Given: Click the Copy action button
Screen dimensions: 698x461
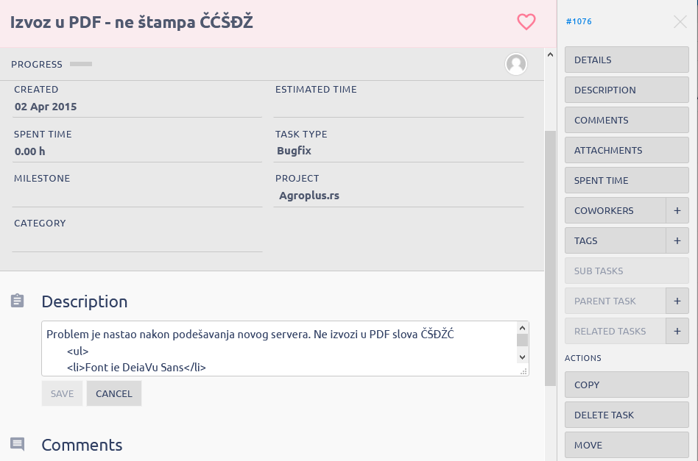Looking at the screenshot, I should tap(627, 385).
